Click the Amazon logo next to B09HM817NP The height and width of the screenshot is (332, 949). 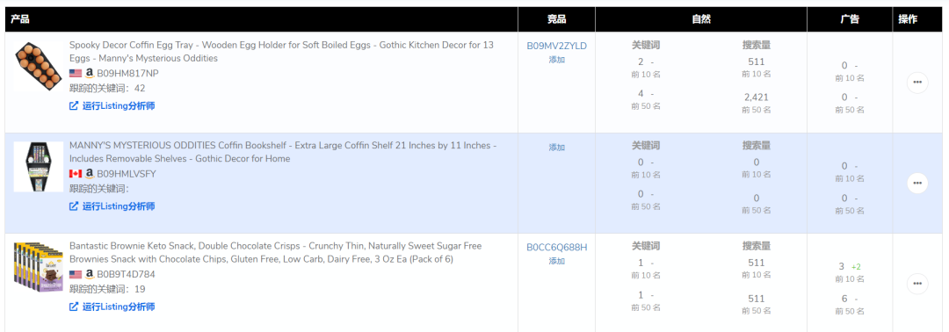coord(90,73)
